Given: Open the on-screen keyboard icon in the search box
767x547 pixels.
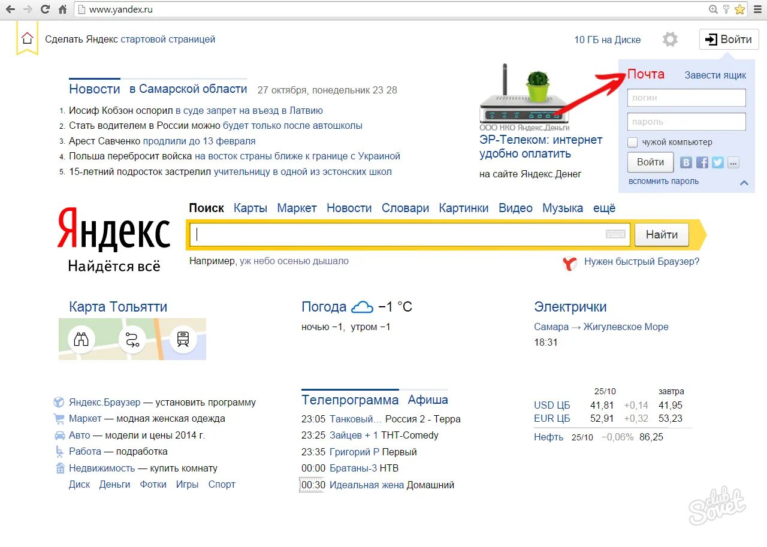Looking at the screenshot, I should [615, 234].
